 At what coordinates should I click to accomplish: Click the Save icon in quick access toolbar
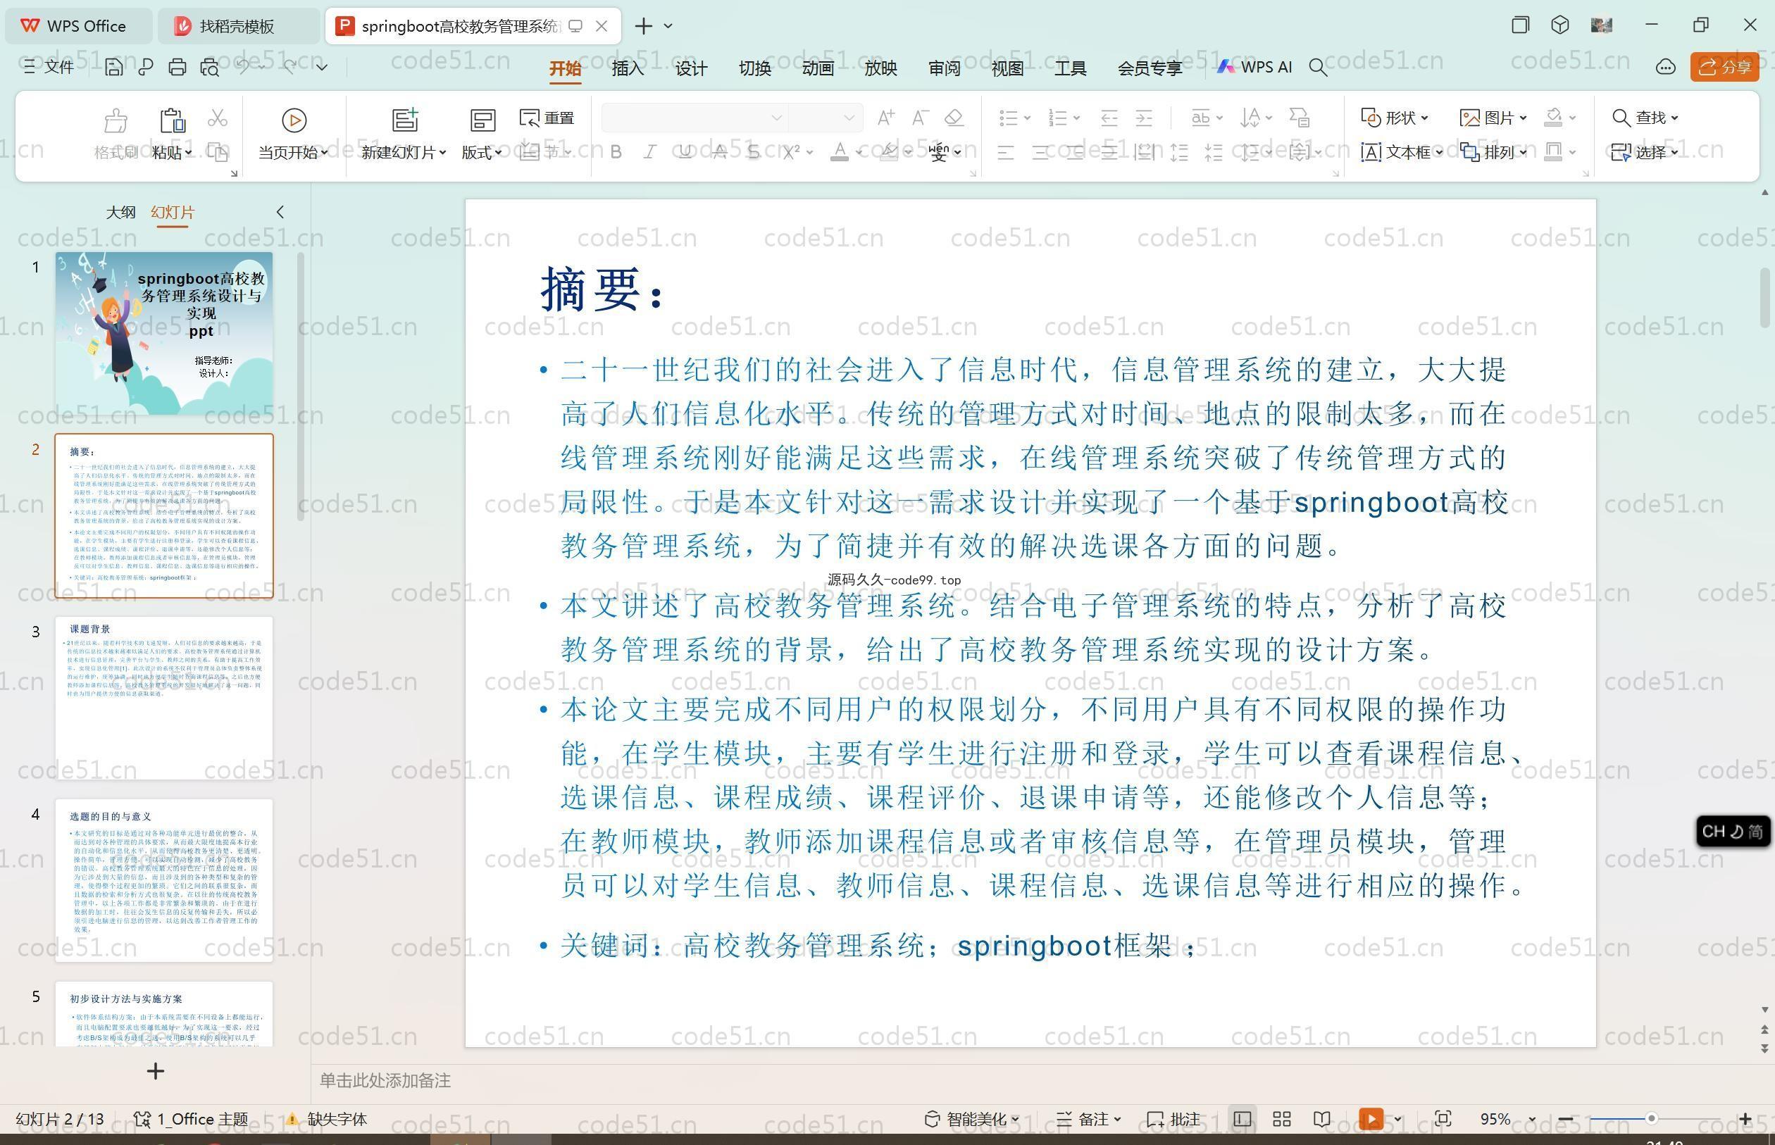113,68
